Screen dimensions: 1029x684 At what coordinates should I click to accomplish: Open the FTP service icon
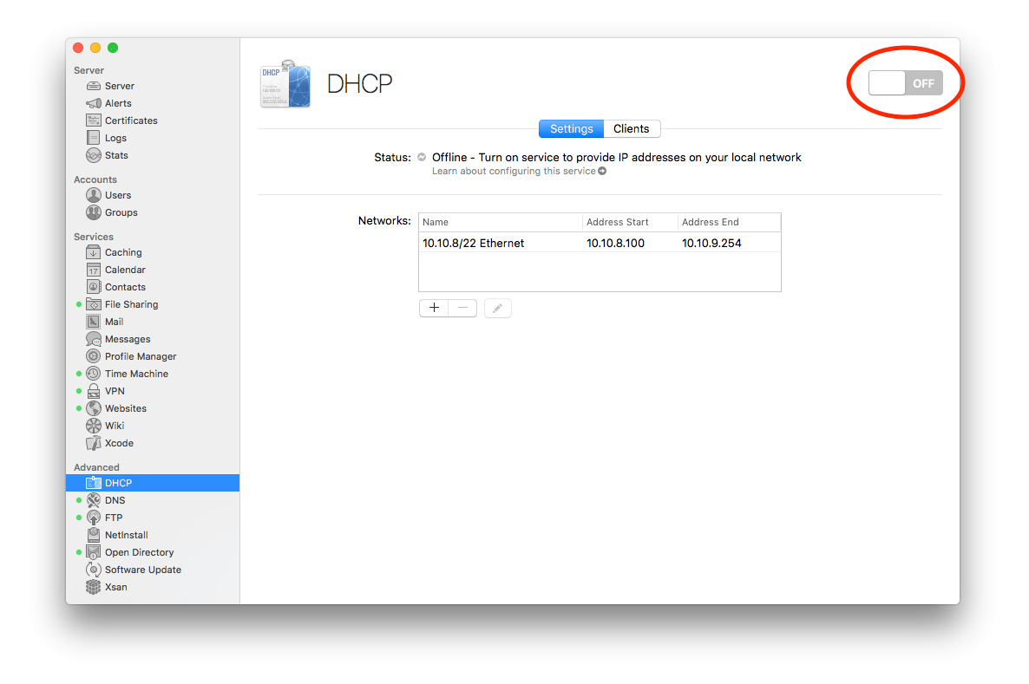tap(94, 518)
